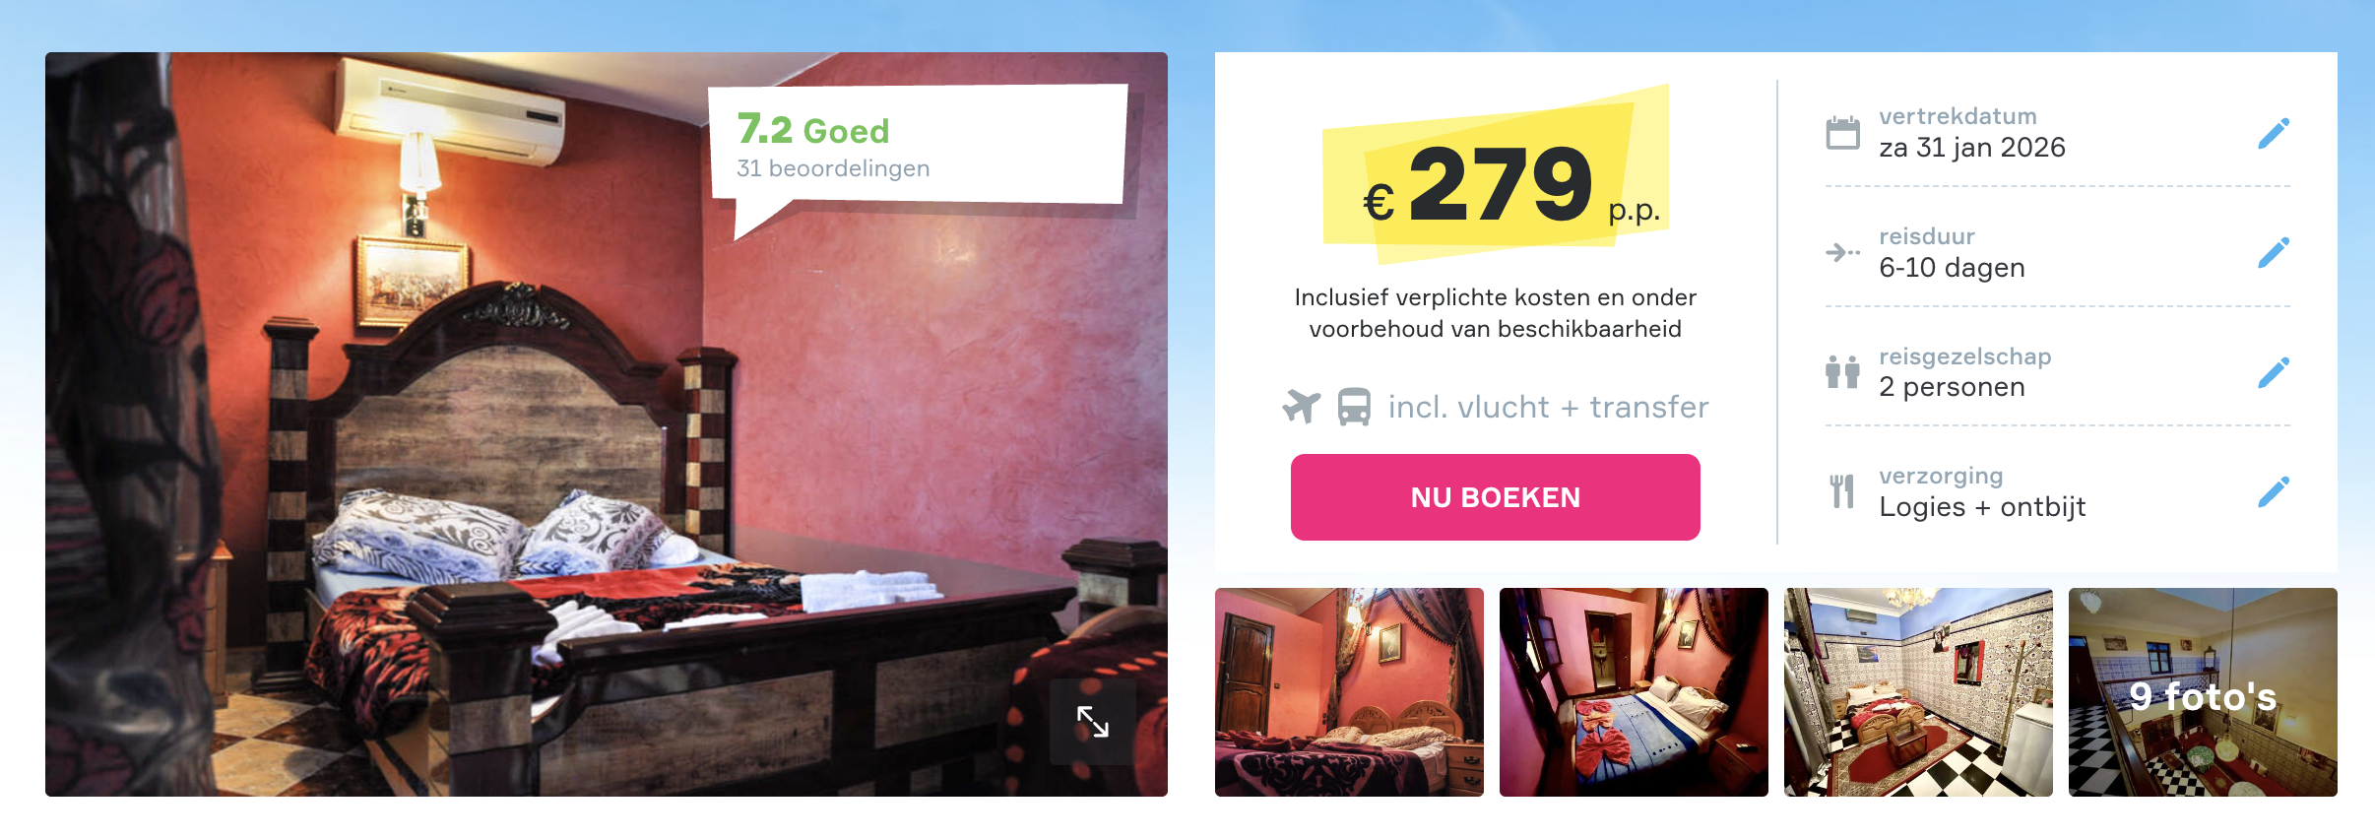
Task: Edit reisduur with its pencil icon
Action: pyautogui.click(x=2274, y=252)
